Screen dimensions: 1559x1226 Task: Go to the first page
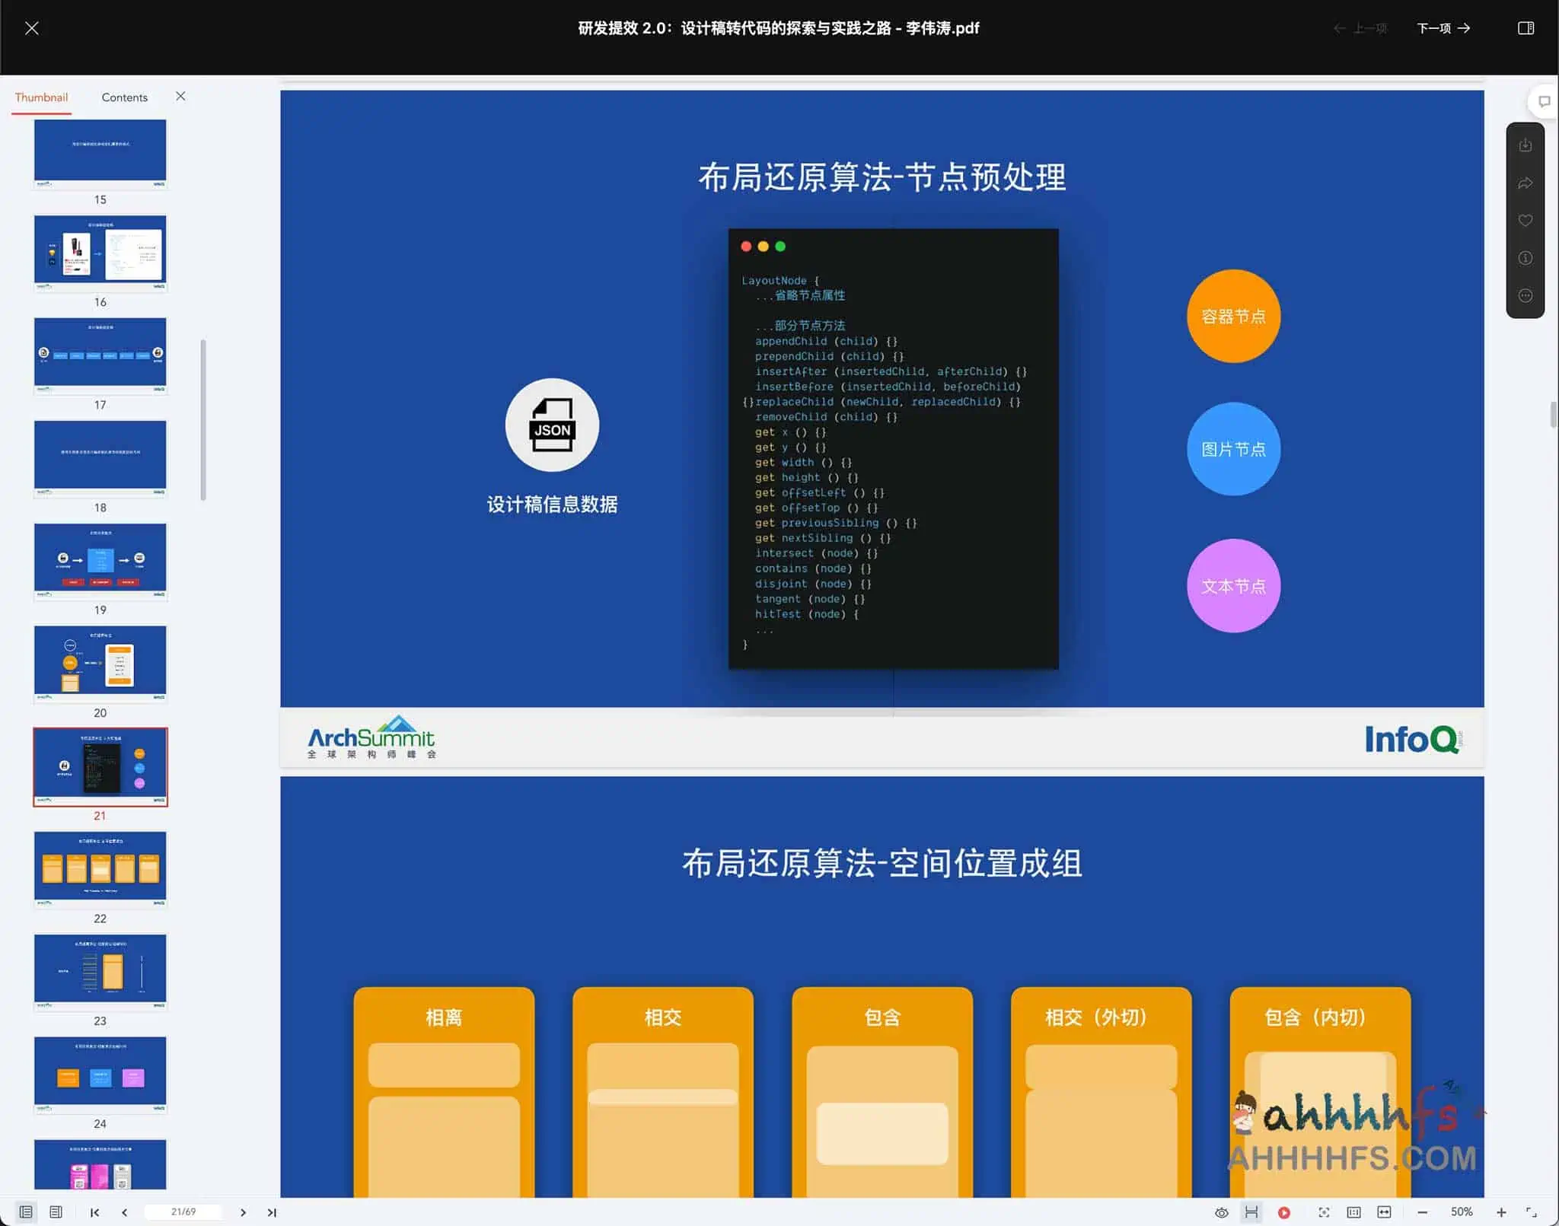point(94,1212)
